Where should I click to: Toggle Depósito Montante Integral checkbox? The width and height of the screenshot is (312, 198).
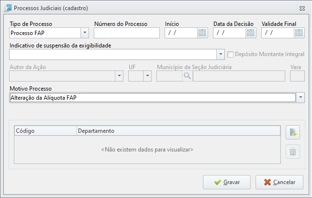click(x=230, y=54)
